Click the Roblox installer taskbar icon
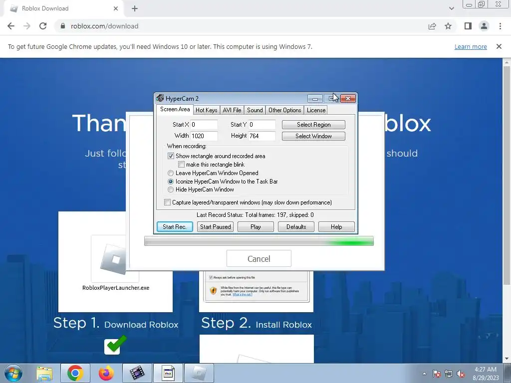The height and width of the screenshot is (383, 511). tap(199, 373)
